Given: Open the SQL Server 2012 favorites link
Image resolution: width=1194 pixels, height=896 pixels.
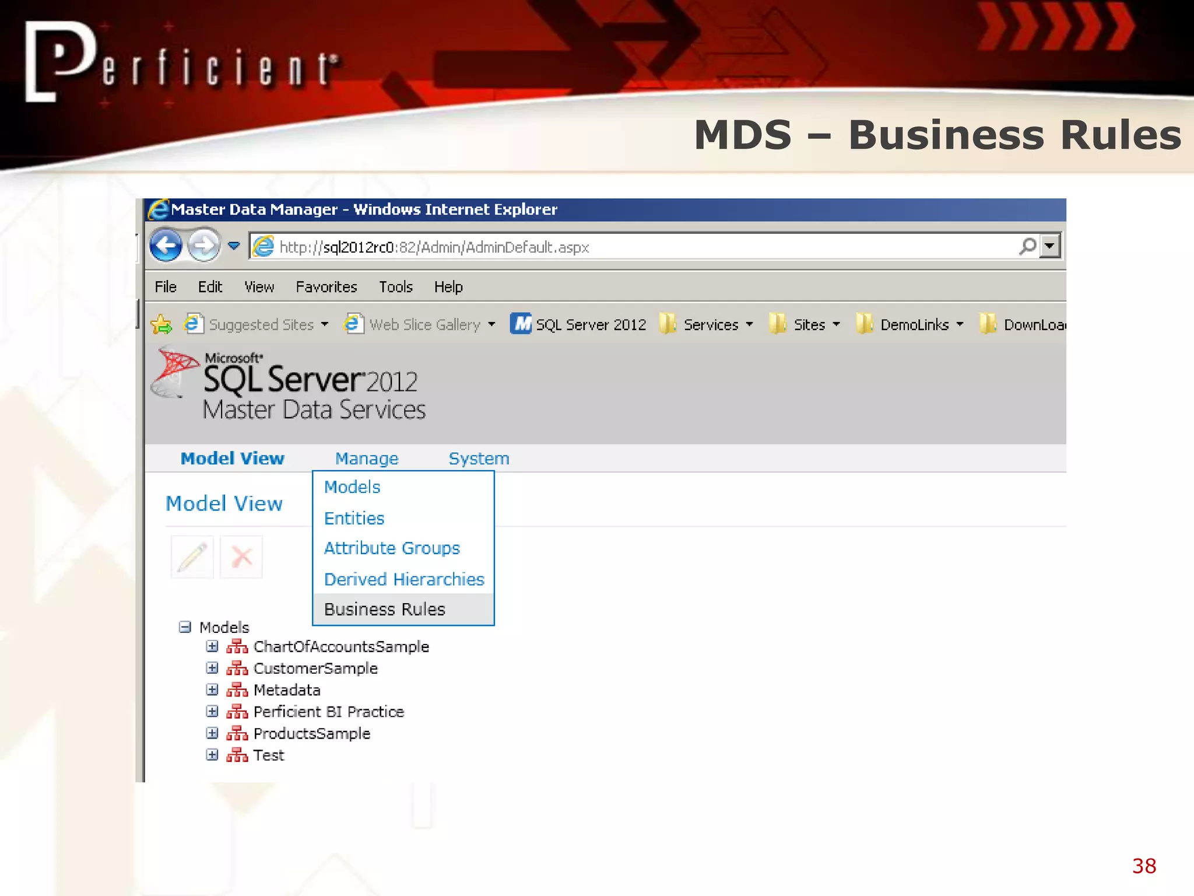Looking at the screenshot, I should click(591, 325).
